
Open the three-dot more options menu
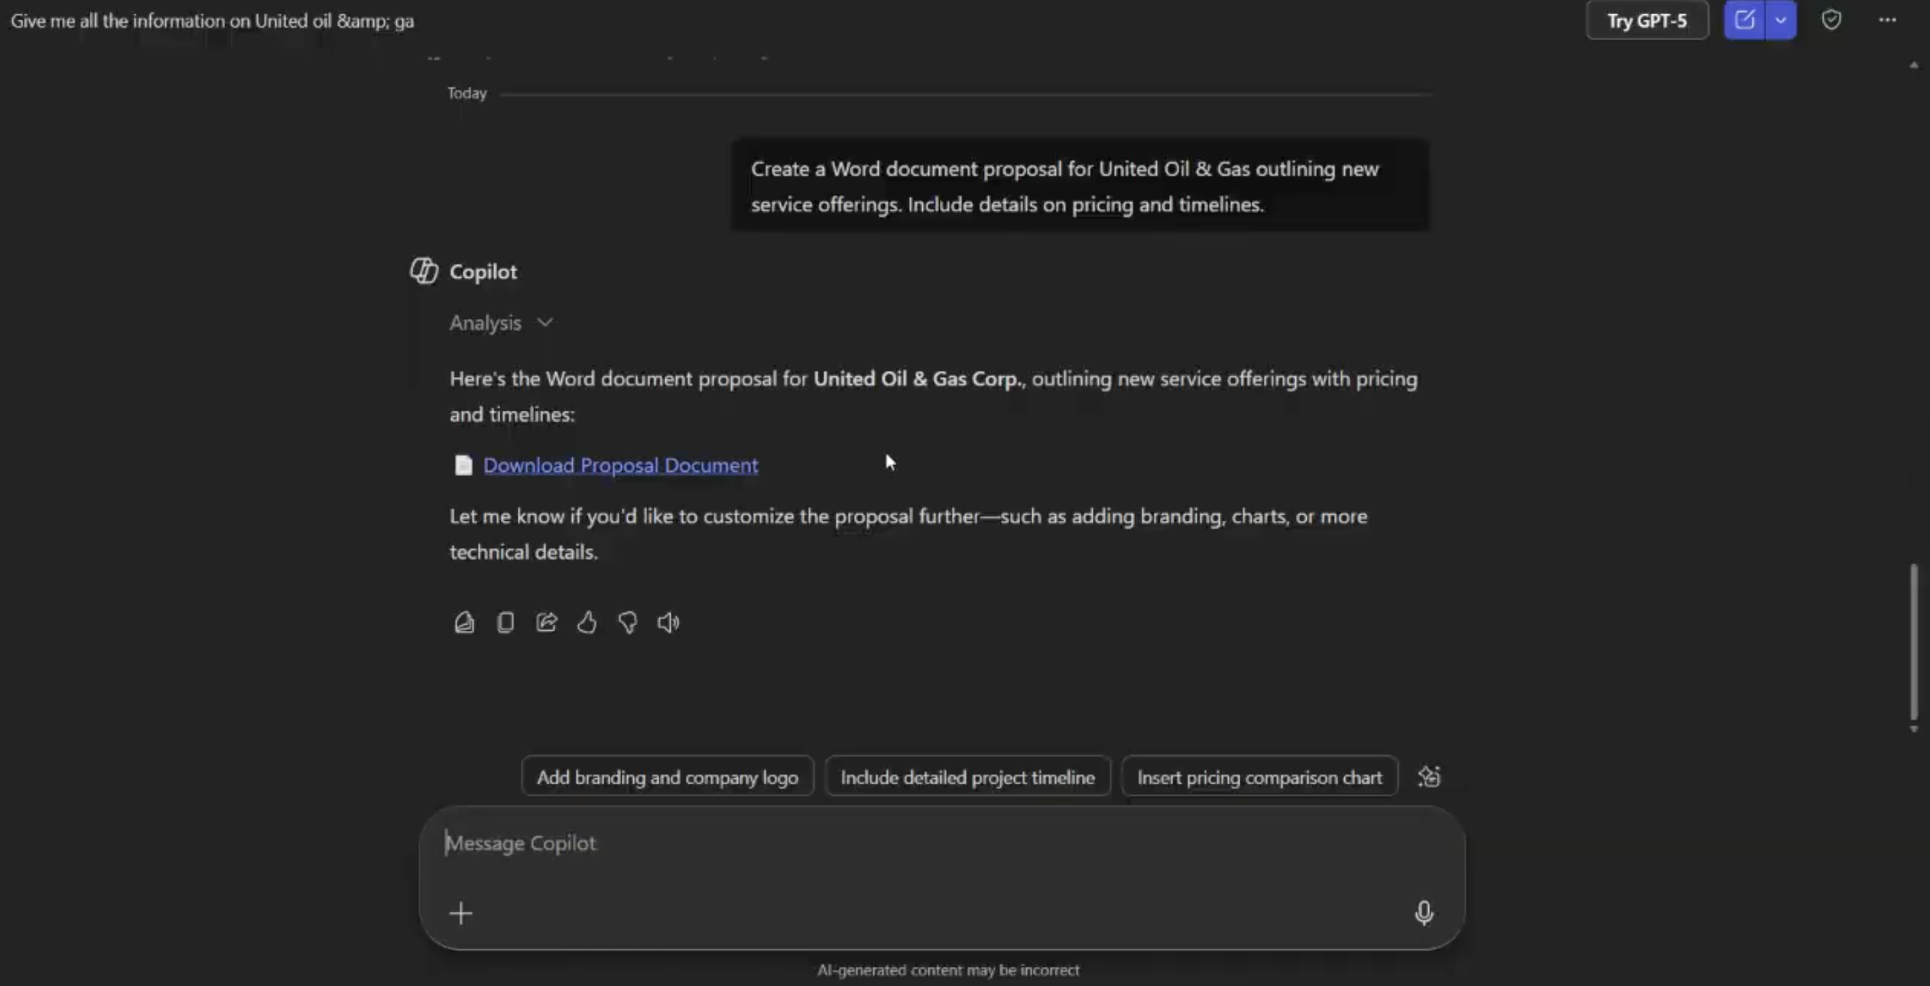pos(1887,20)
